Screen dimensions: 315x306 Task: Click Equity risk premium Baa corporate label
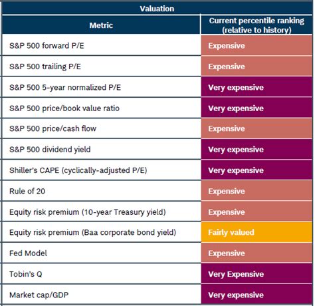tap(93, 232)
